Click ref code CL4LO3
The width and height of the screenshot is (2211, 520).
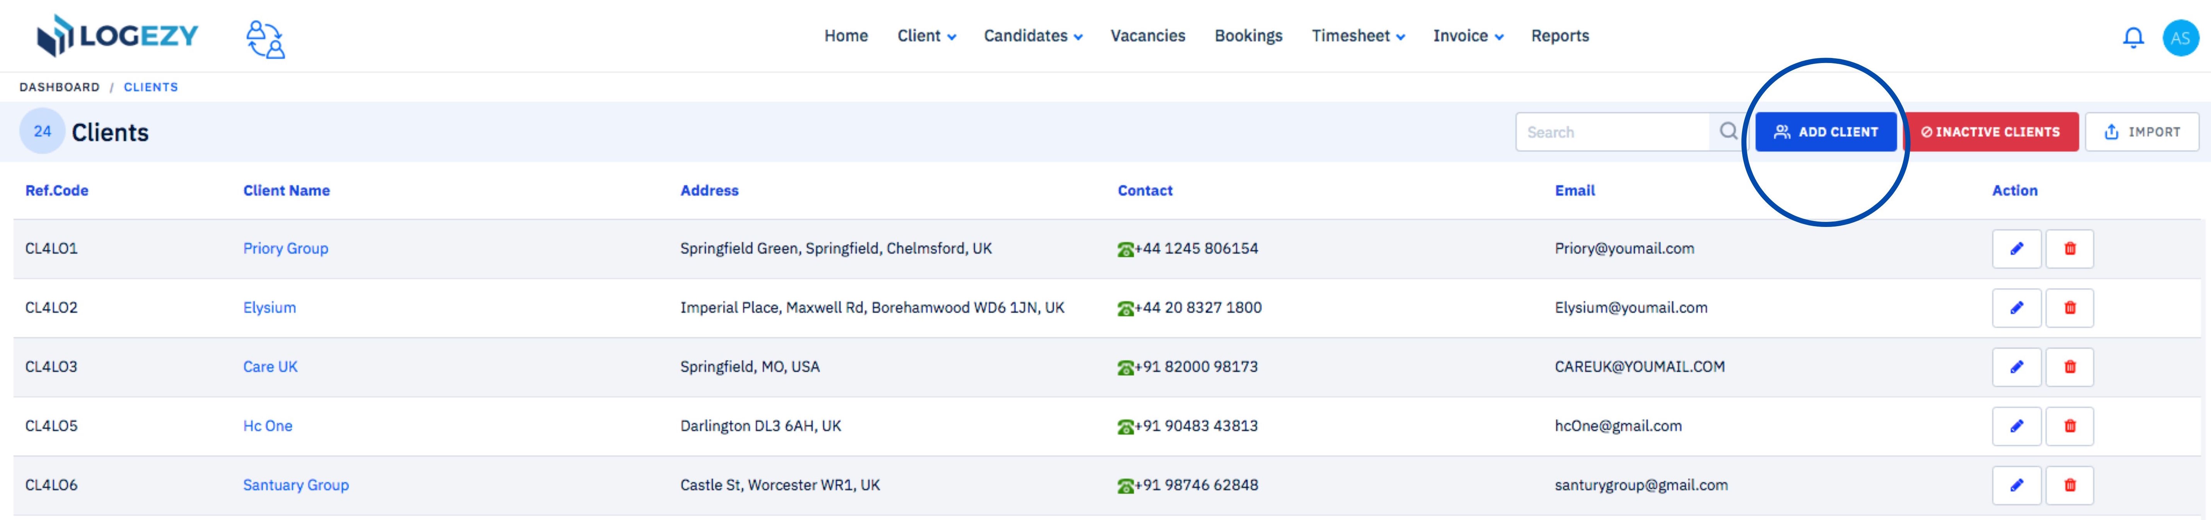tap(51, 367)
